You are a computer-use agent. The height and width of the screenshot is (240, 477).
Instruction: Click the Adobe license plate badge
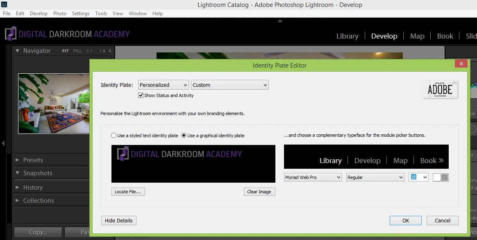point(440,89)
